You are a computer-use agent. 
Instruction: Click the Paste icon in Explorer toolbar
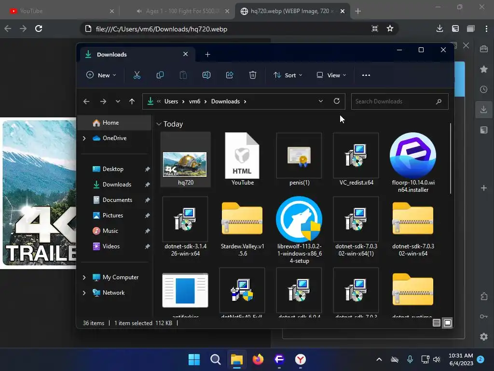tap(183, 75)
